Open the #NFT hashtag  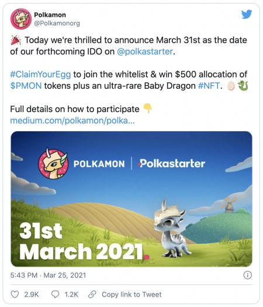[209, 86]
